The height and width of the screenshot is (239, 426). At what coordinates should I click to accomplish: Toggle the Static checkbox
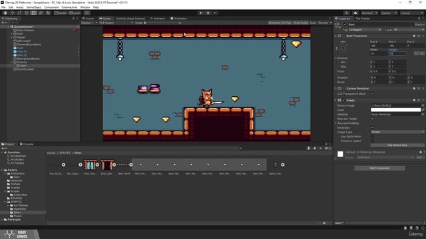(413, 25)
